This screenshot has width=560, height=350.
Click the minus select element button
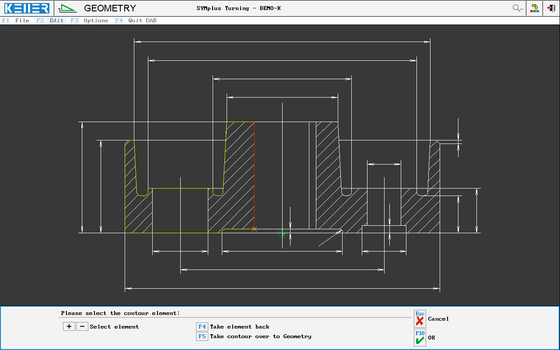[82, 326]
